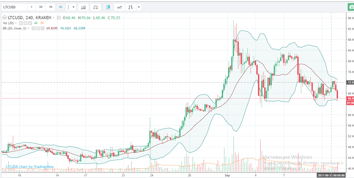The image size is (354, 178).
Task: Toggle visibility of BB (20, close, 2)
Action: click(x=34, y=28)
